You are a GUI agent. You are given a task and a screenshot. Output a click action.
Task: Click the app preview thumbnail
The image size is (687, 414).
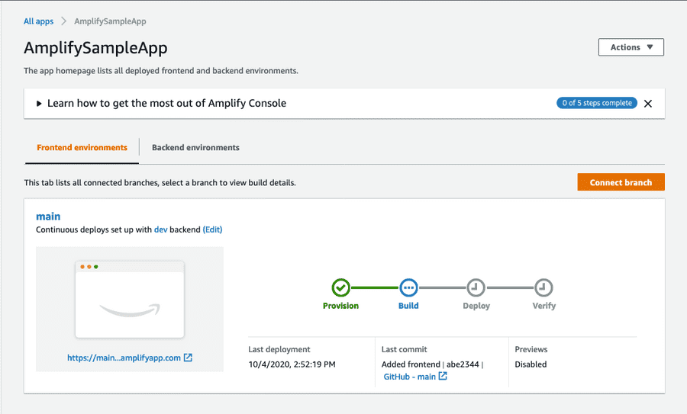(130, 300)
